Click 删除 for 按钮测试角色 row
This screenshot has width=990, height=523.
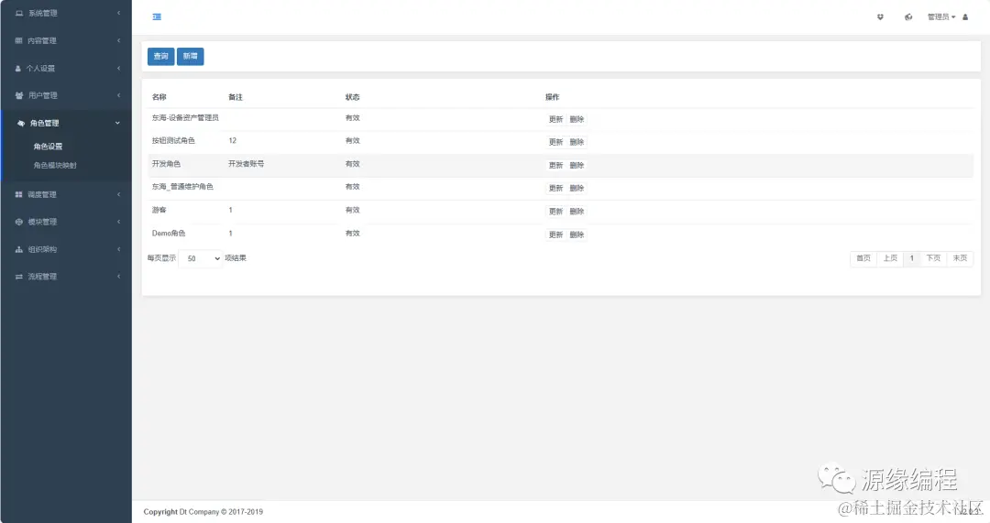pyautogui.click(x=577, y=142)
